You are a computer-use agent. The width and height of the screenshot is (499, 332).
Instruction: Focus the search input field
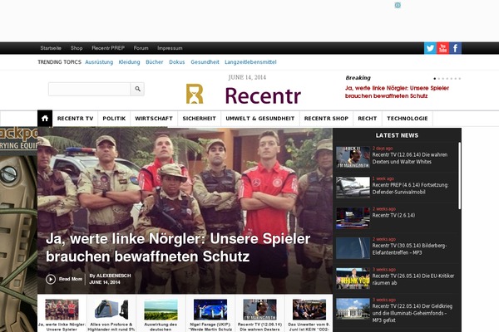90,89
